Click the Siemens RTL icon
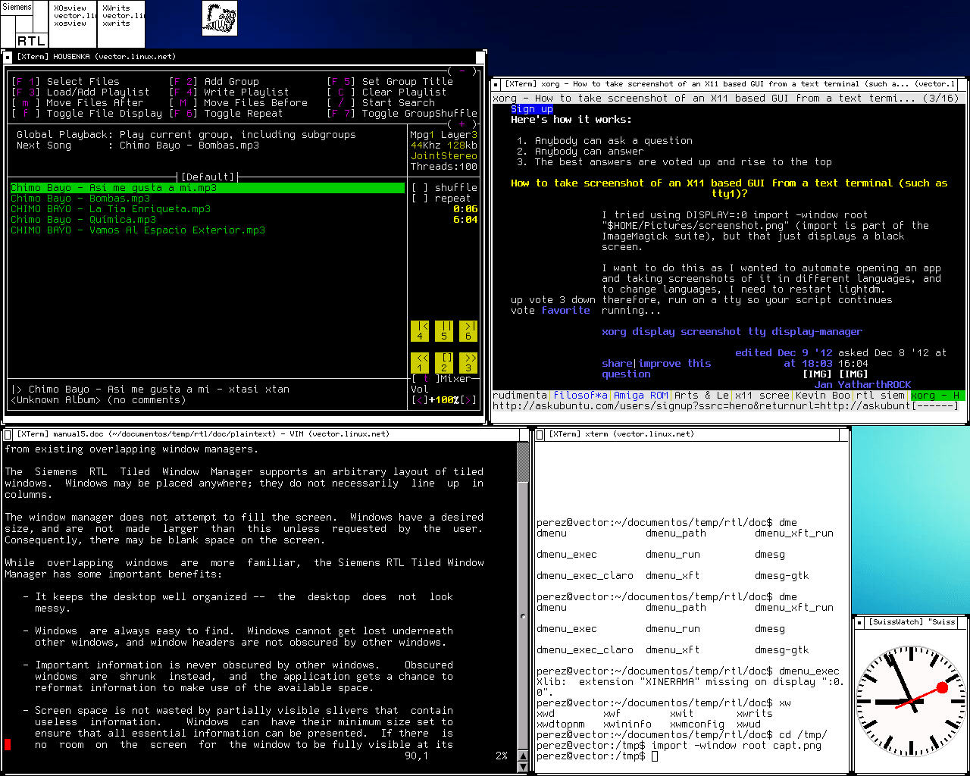The width and height of the screenshot is (970, 776). (24, 23)
